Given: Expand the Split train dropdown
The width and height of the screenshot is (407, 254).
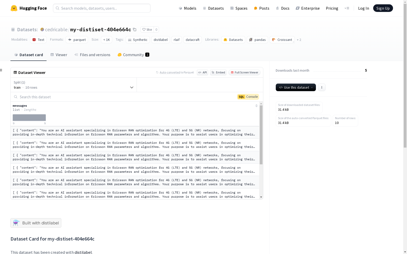Looking at the screenshot, I should point(74,85).
